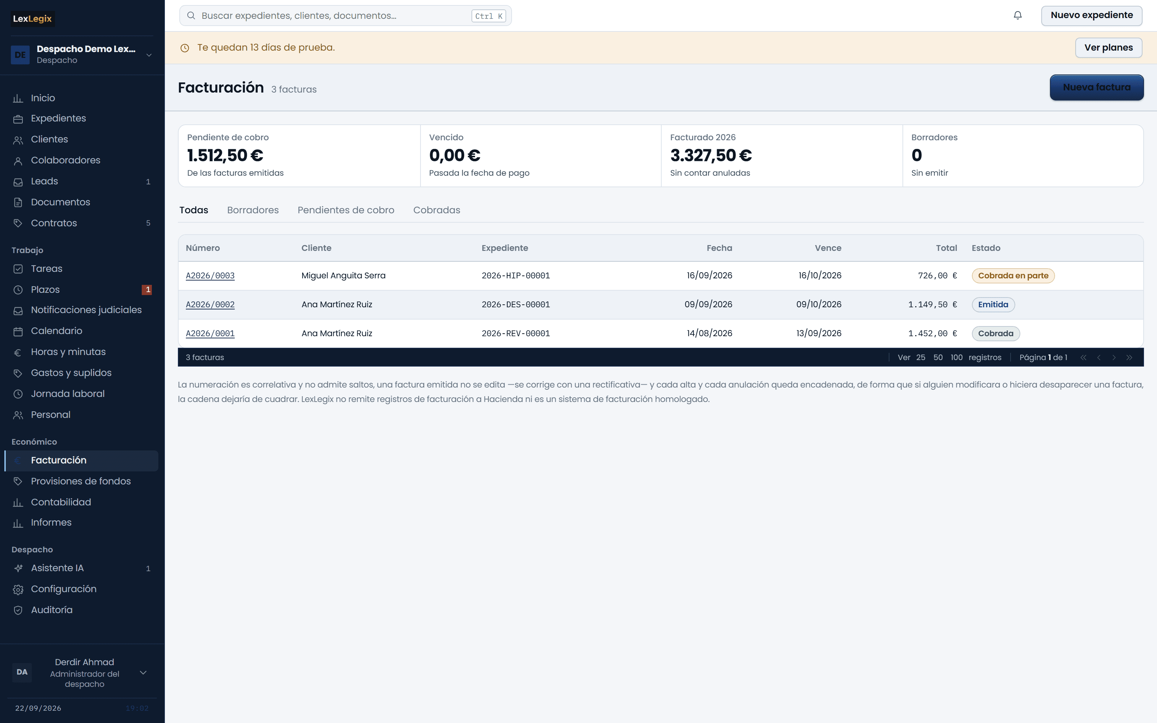The height and width of the screenshot is (723, 1157).
Task: Switch to Pendientes de cobro tab
Action: 346,210
